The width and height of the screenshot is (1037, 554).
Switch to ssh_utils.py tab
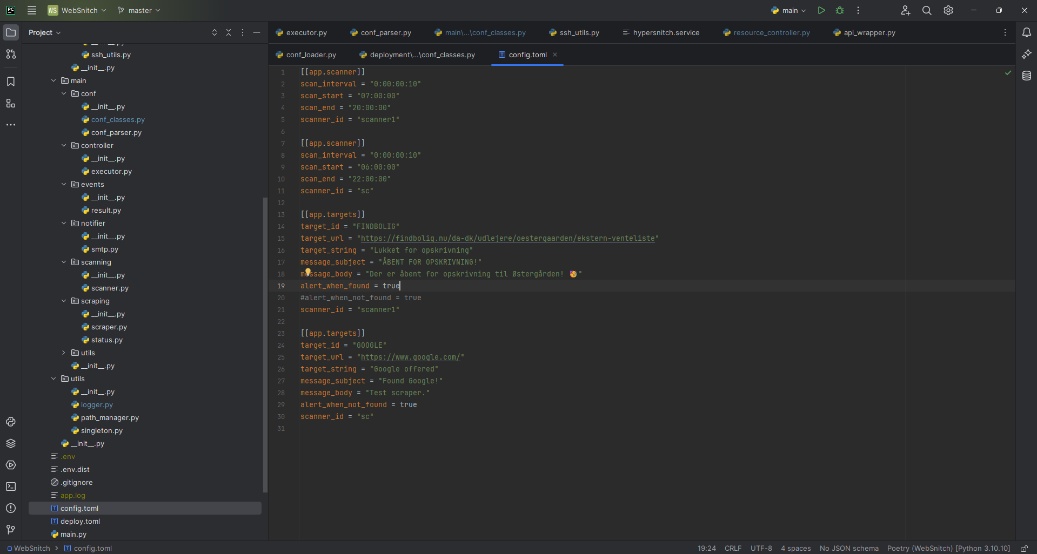[x=574, y=32]
